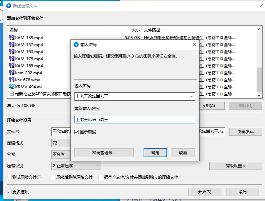Click the KAM-157.mp4 file icon

pyautogui.click(x=12, y=44)
